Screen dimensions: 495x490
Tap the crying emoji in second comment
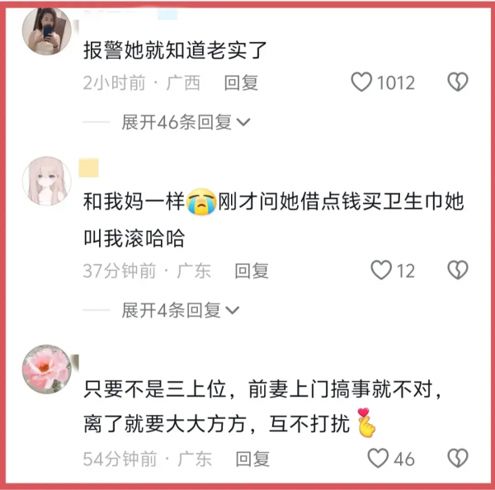[201, 201]
